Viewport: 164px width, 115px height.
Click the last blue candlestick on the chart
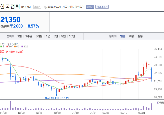152,74
